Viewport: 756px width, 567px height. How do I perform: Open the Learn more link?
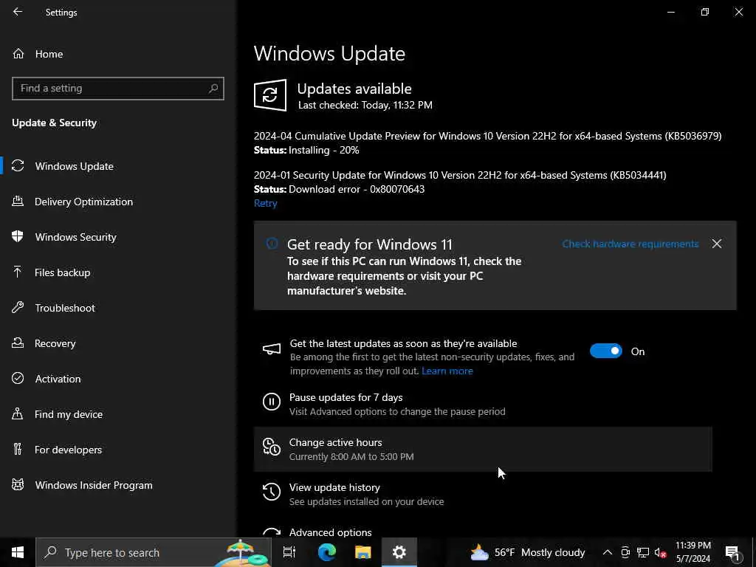(447, 371)
